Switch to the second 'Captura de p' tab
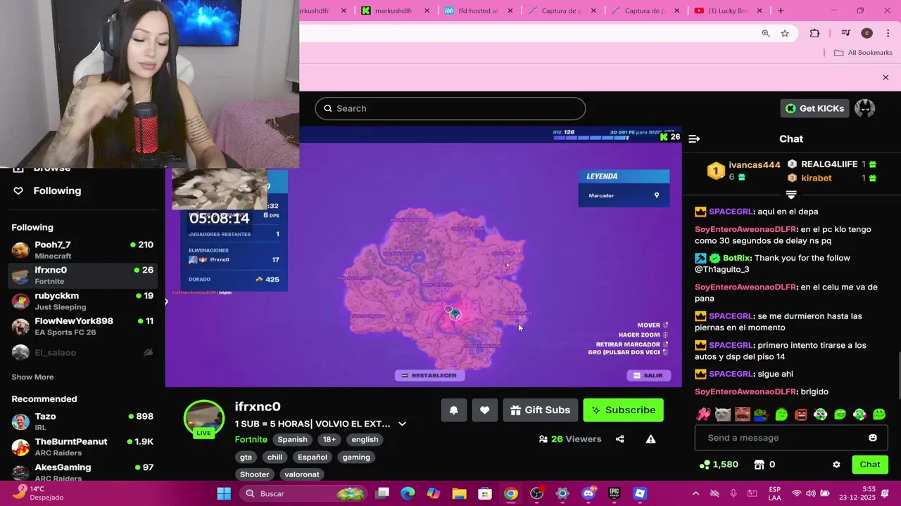This screenshot has width=901, height=506. 645,11
